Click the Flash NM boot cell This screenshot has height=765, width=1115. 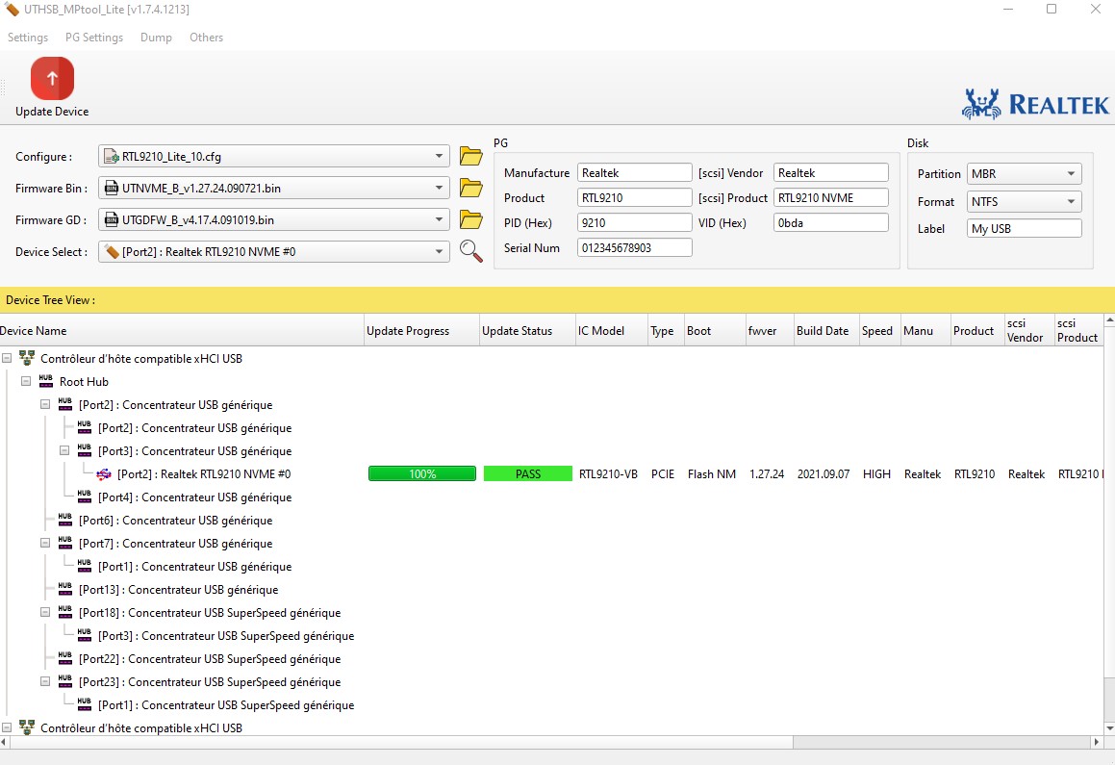712,474
